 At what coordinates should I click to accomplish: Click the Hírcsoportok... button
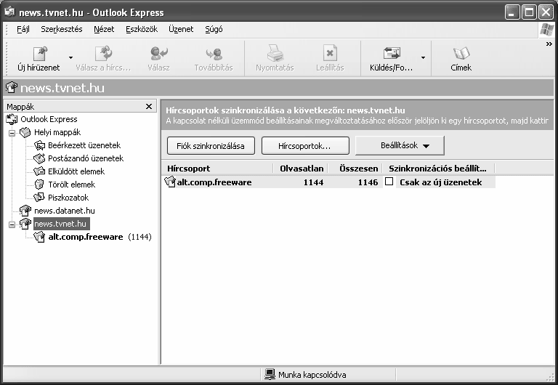(x=305, y=146)
